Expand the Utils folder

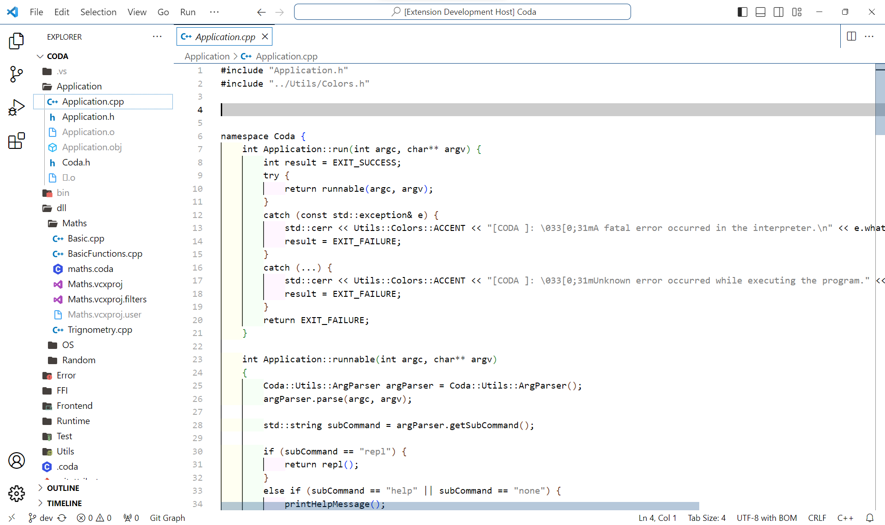[x=104, y=452]
